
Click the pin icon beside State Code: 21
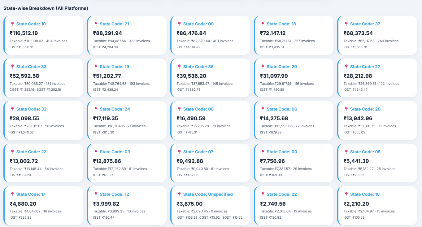click(96, 24)
